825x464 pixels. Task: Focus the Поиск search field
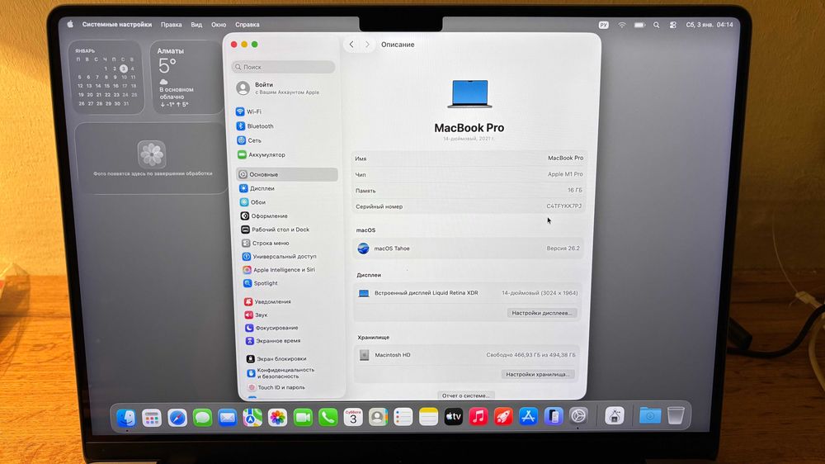click(x=284, y=67)
